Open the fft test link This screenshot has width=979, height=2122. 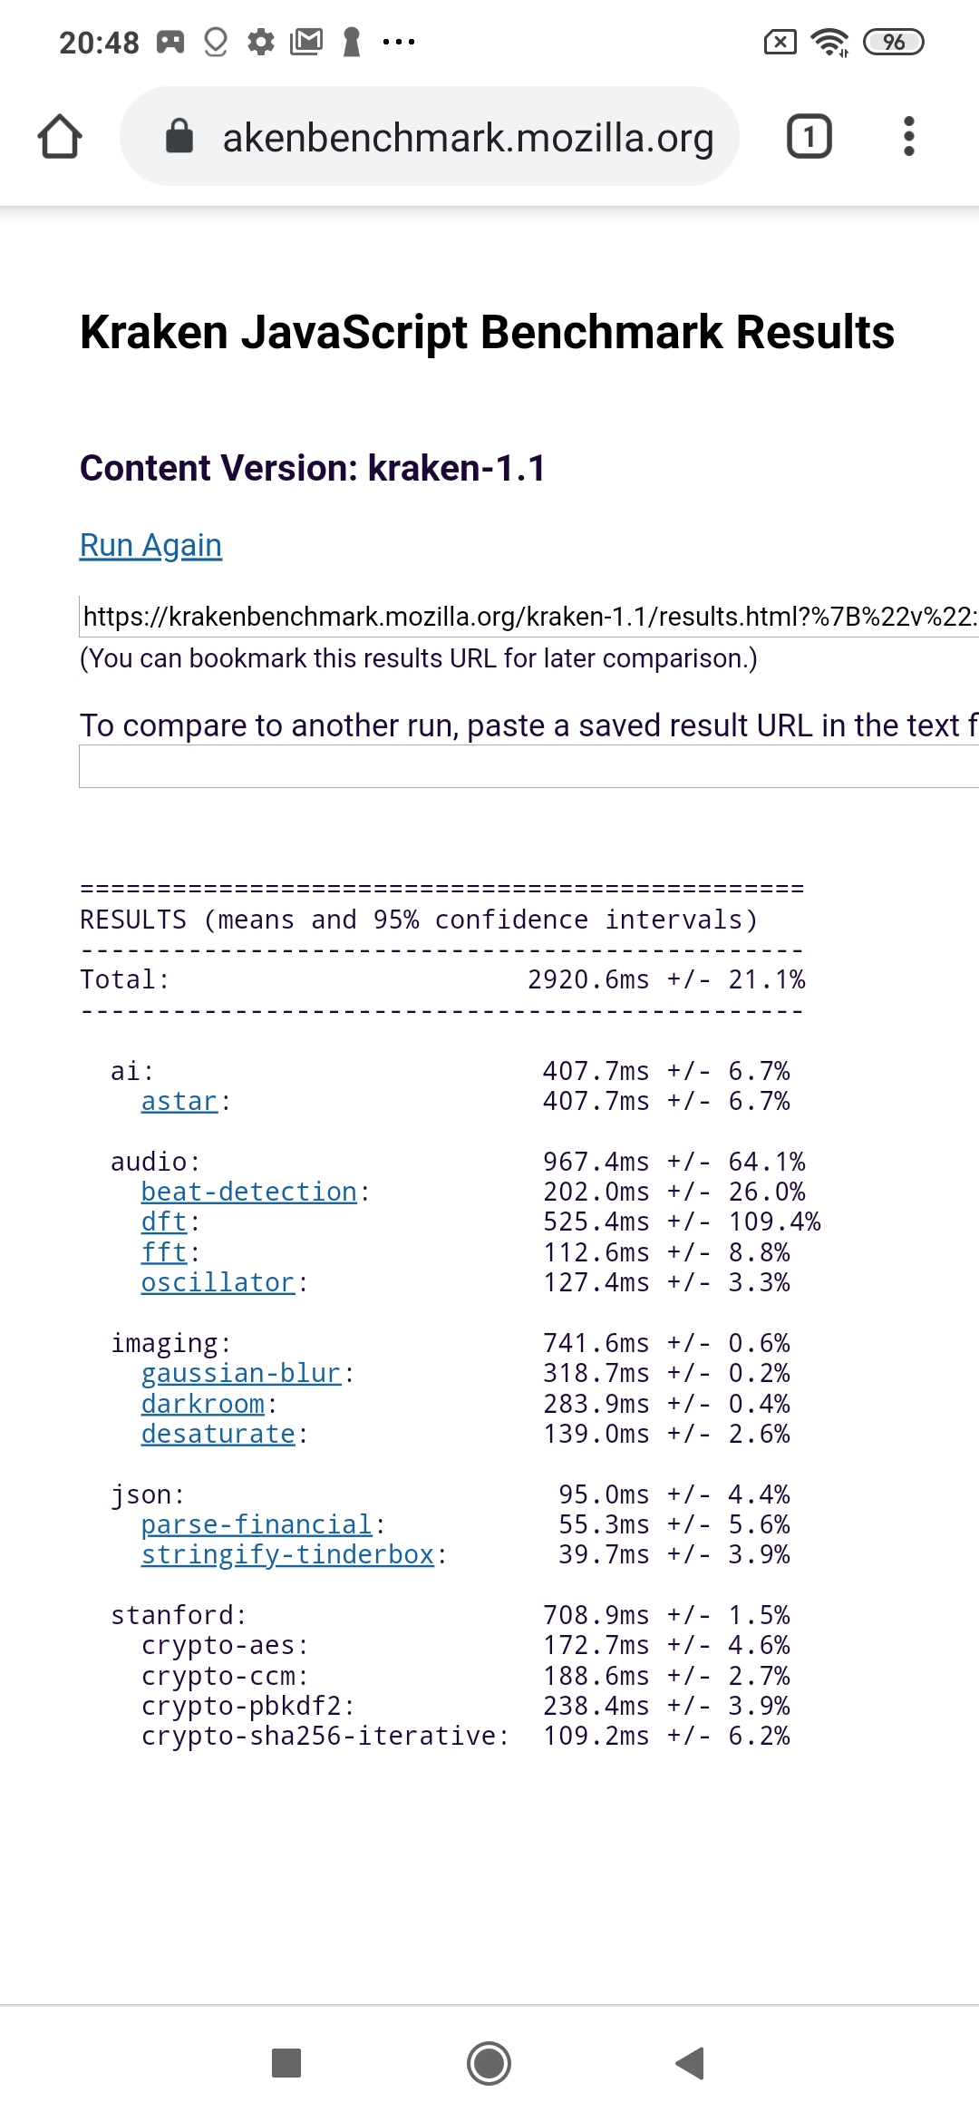tap(163, 1252)
